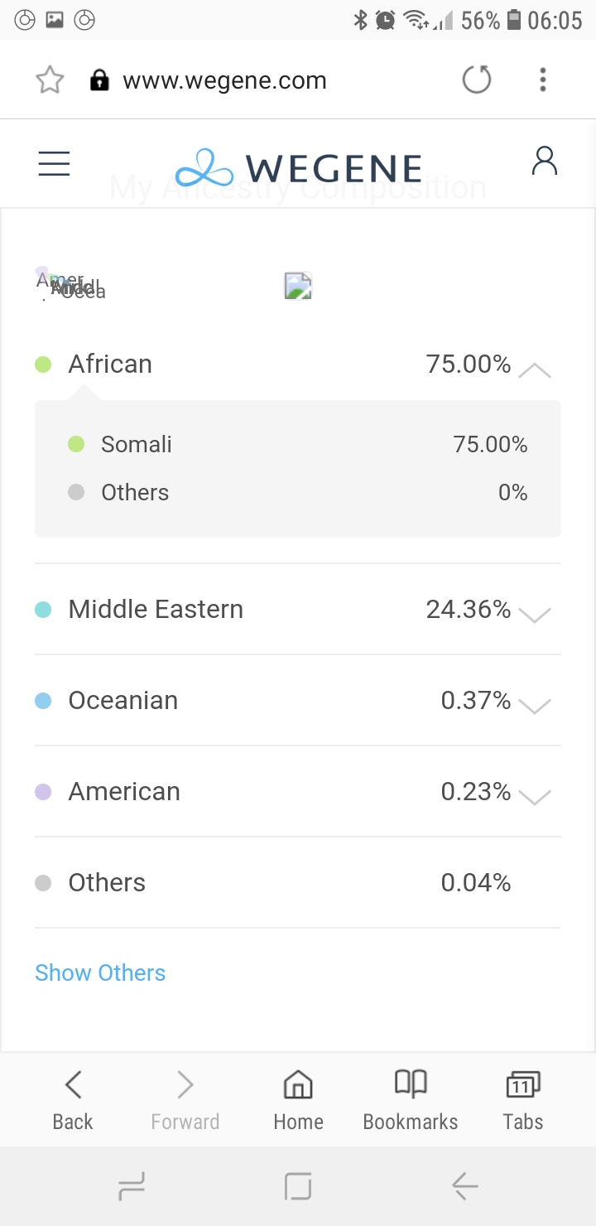Open the Tabs switcher showing 11

point(523,1100)
